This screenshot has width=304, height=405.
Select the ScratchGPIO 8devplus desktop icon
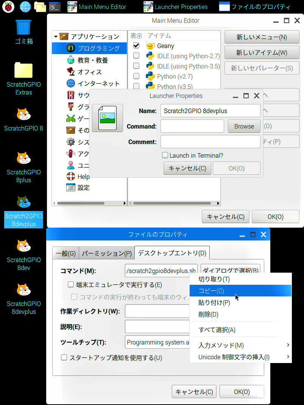(23, 299)
